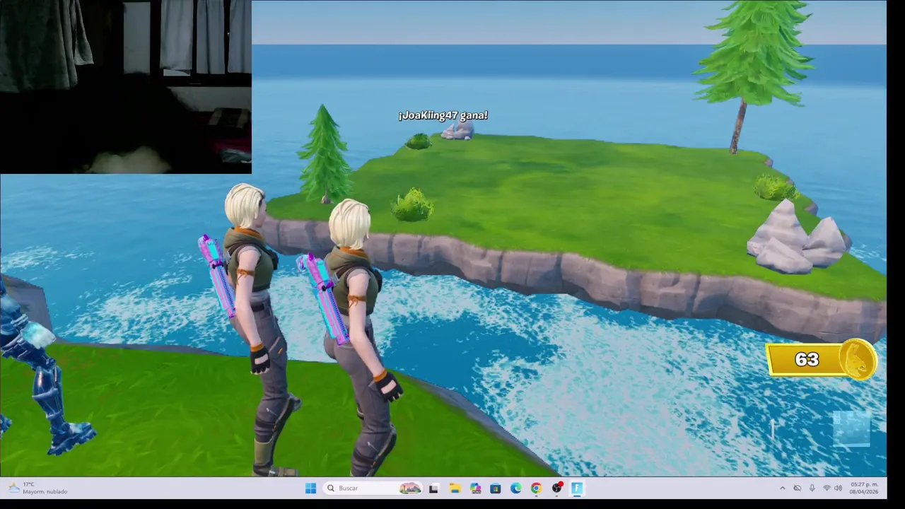Viewport: 905px width, 509px height.
Task: Open the clock showing 05:27 p. m.
Action: 864,488
